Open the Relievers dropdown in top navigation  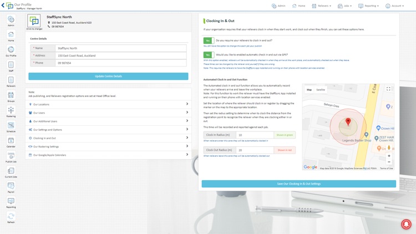321,6
